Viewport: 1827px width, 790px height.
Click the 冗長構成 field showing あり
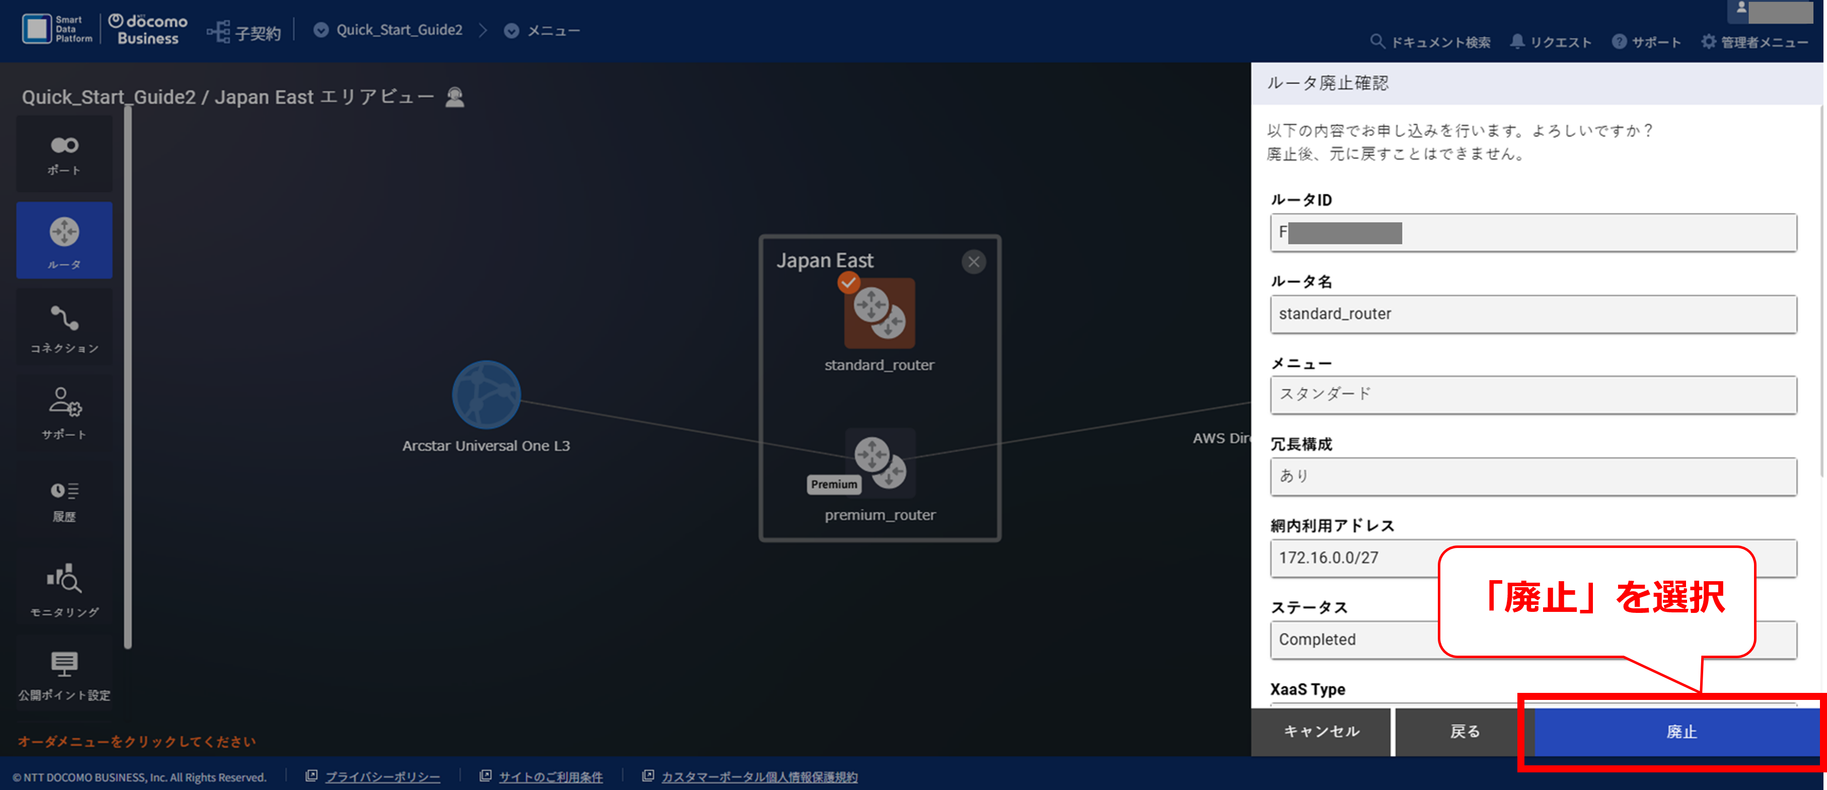(x=1533, y=477)
